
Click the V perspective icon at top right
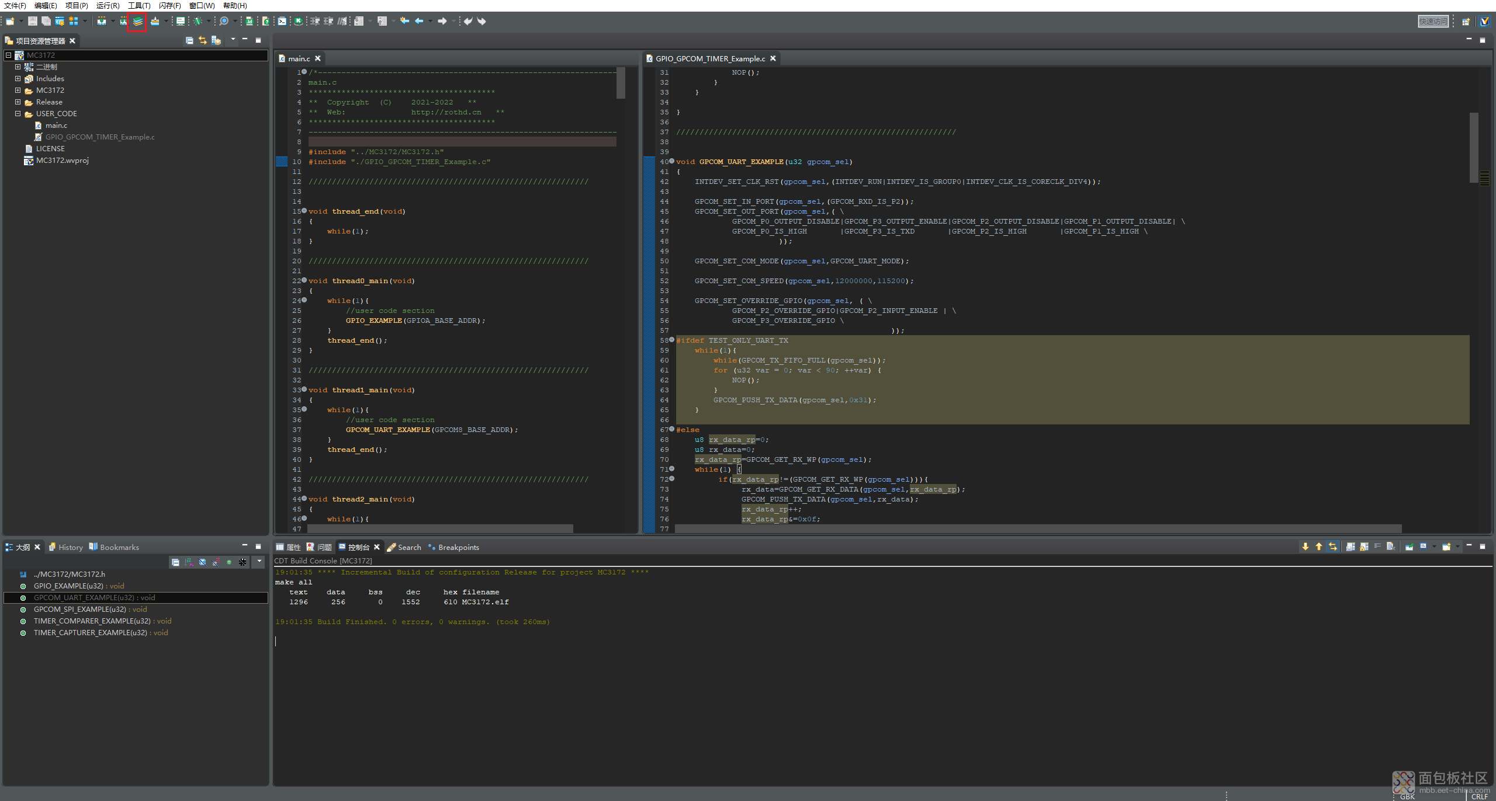point(1485,22)
